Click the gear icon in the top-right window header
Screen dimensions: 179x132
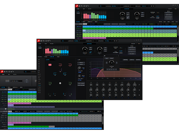pos(152,6)
